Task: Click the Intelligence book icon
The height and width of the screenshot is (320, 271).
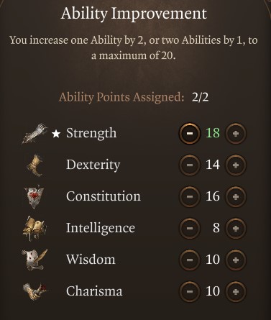Action: 35,228
